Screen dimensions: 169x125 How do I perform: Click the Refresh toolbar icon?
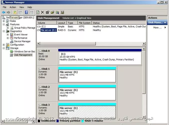point(38,12)
